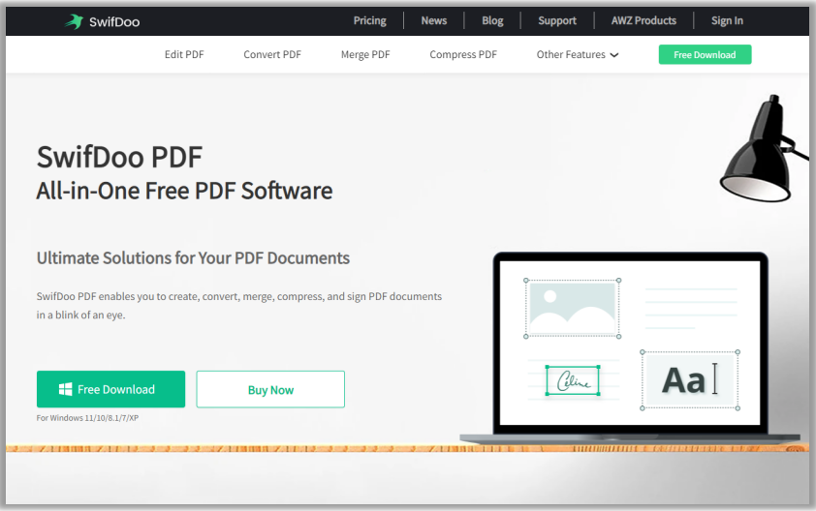Click the 'All-in-One Free PDF Software' heading
Viewport: 816px width, 511px height.
(184, 191)
